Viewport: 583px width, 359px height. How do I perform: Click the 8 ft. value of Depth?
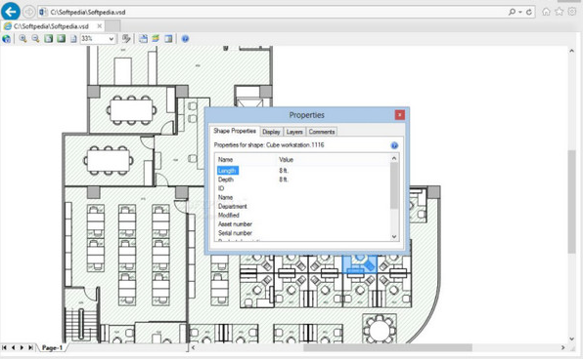pos(284,179)
